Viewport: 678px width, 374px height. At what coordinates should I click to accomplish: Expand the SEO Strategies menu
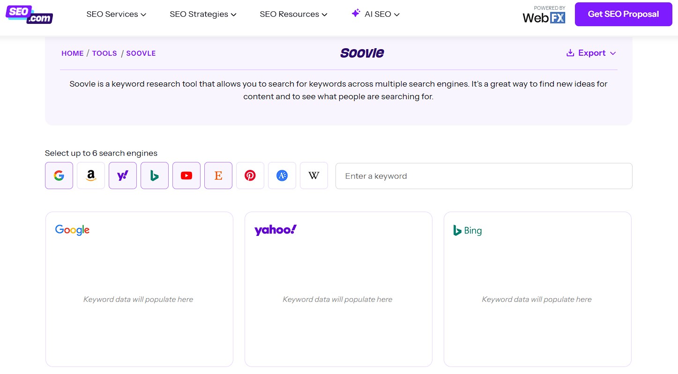tap(203, 14)
